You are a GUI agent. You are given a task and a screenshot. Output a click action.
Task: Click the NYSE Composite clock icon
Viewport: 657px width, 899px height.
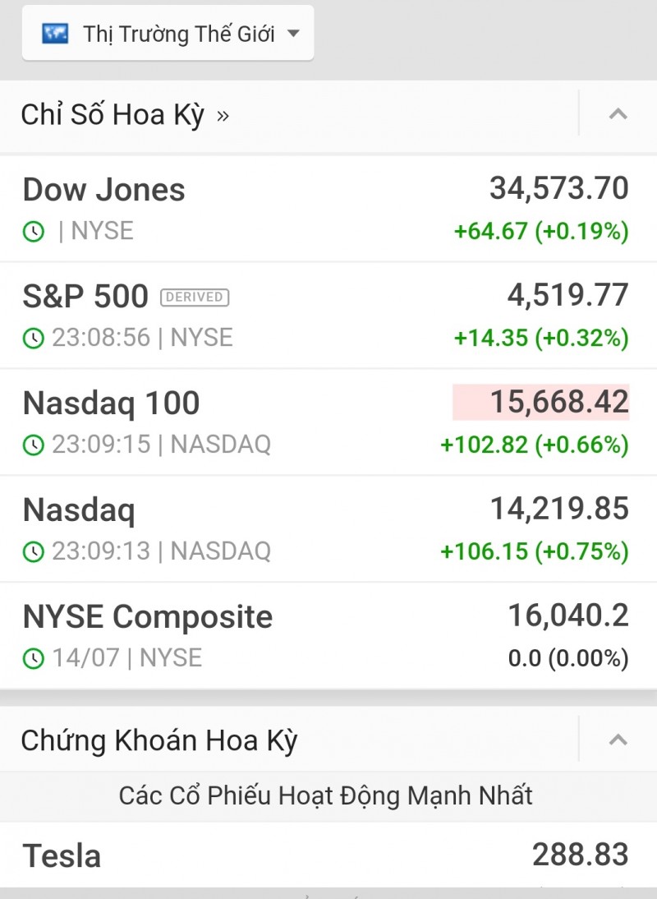point(33,658)
